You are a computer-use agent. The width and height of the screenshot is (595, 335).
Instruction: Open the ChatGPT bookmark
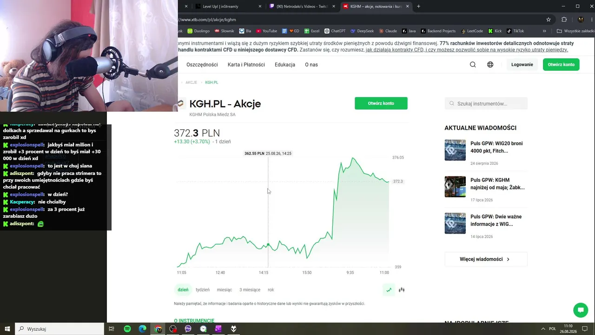[x=335, y=31]
